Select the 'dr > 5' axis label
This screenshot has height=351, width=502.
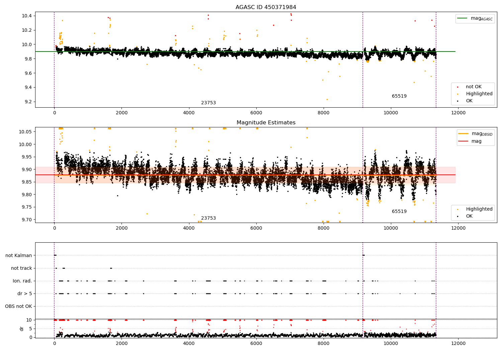pyautogui.click(x=25, y=294)
